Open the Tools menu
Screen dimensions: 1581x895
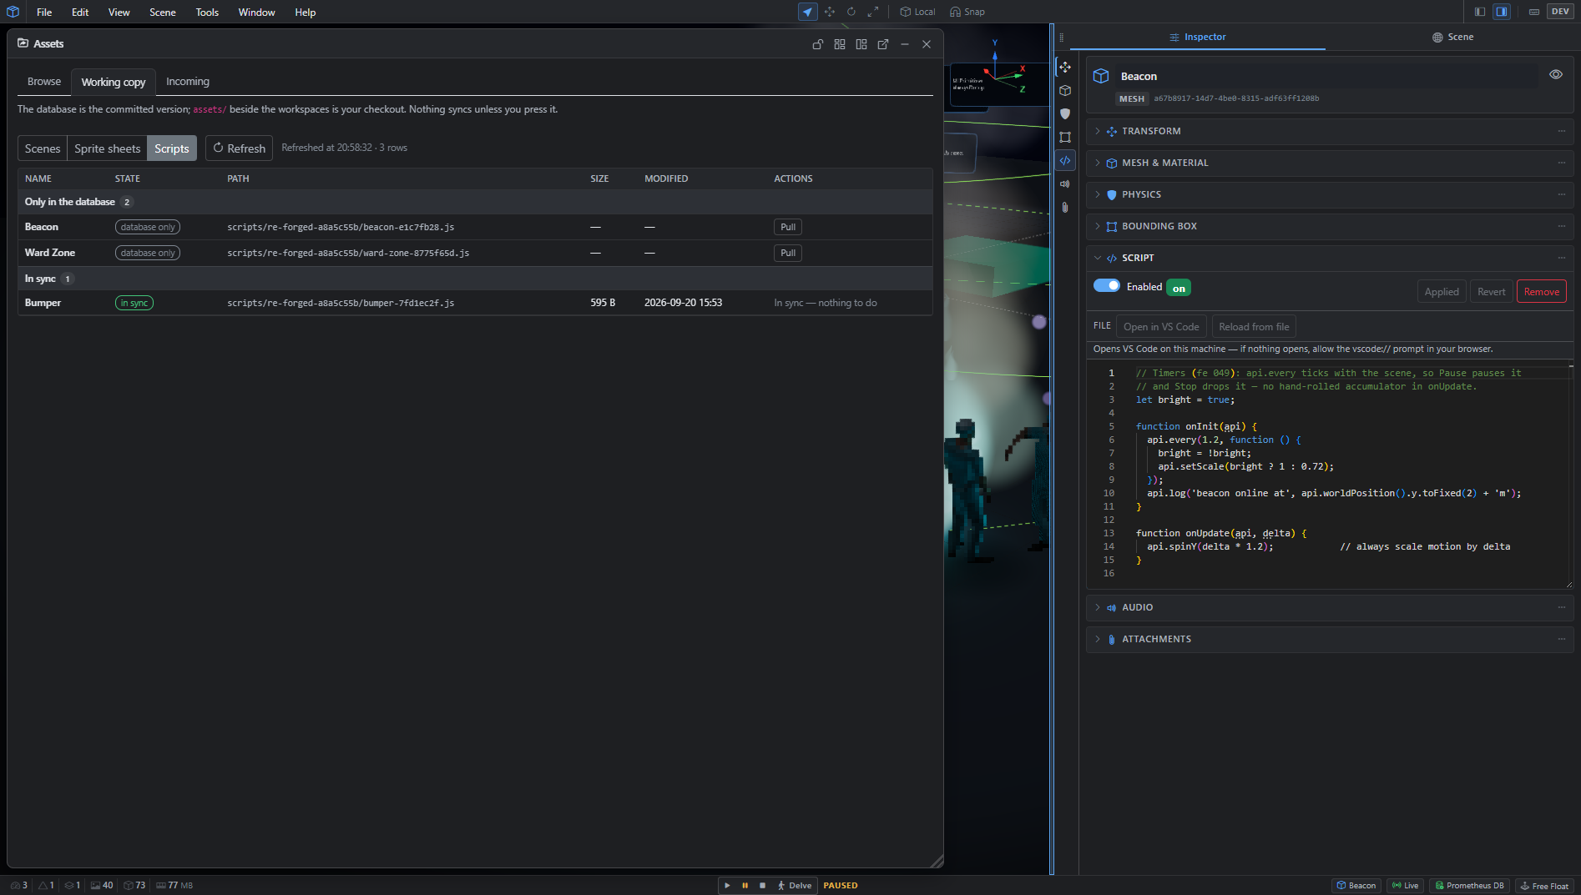point(207,12)
